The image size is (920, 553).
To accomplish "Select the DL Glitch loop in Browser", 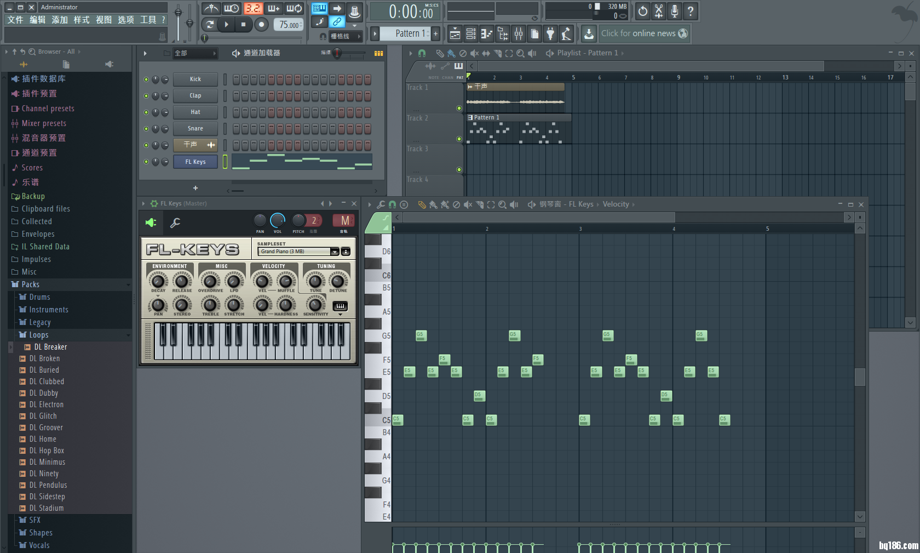I will click(x=43, y=416).
